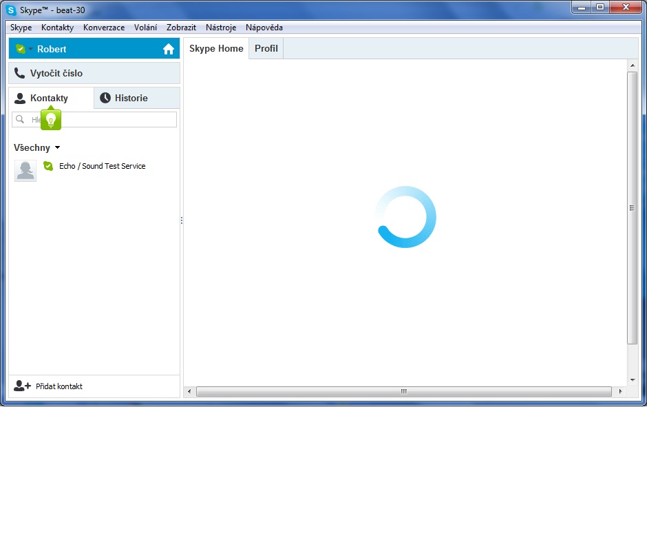Open the Zobrazit menu

tap(182, 28)
